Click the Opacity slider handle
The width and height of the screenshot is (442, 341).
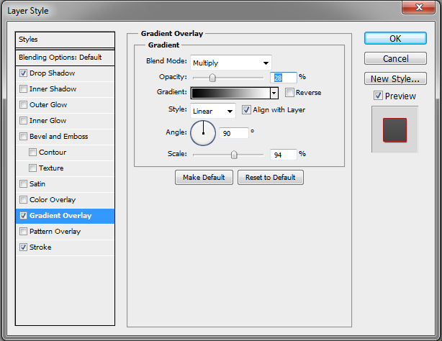click(212, 77)
